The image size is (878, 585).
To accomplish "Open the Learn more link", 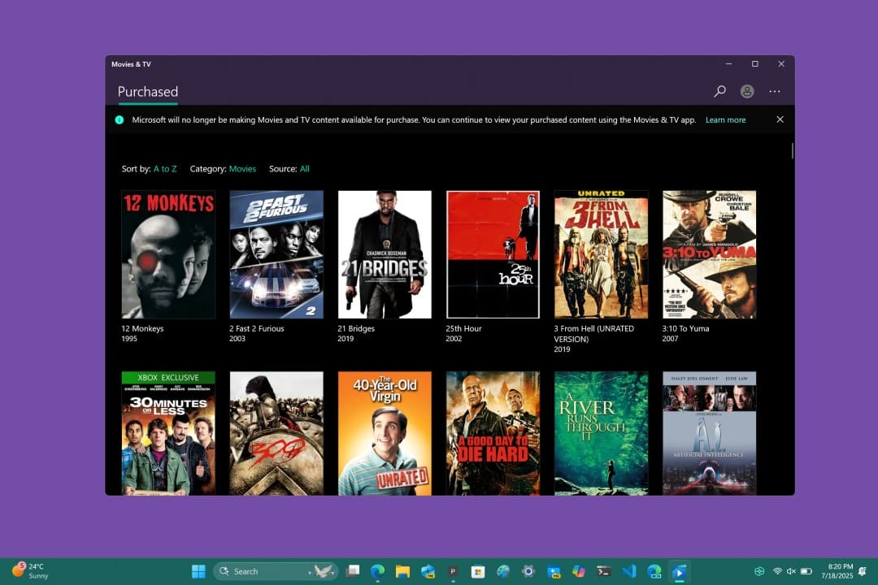I will click(x=725, y=119).
